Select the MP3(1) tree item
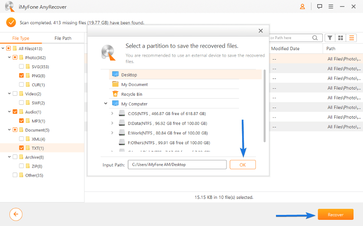 pos(38,121)
